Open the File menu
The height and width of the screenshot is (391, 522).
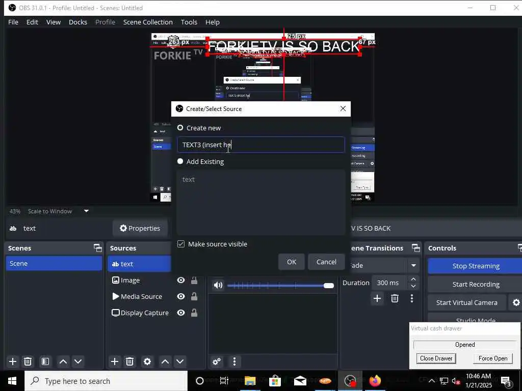tap(13, 22)
